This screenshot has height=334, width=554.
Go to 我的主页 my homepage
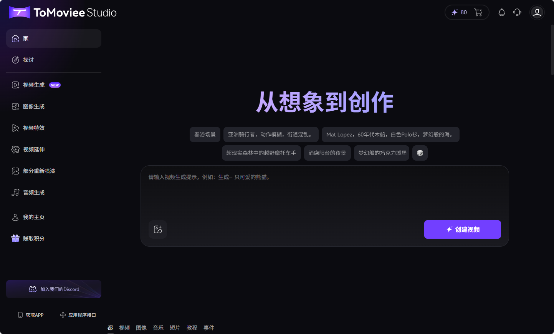(x=33, y=217)
